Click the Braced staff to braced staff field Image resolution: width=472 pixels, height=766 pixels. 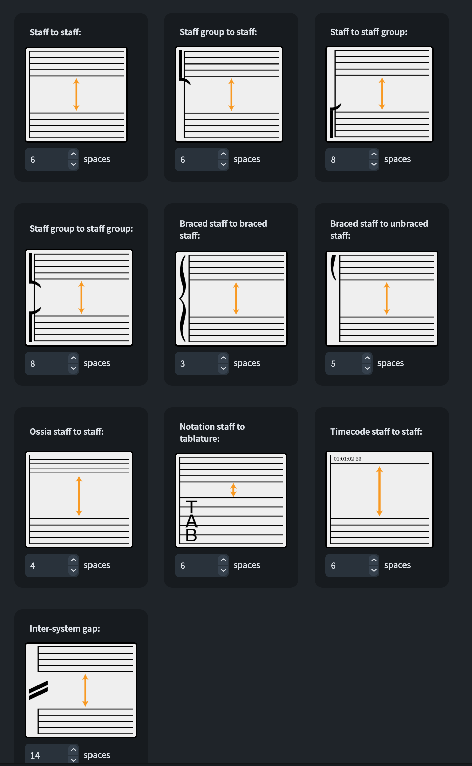pos(197,363)
